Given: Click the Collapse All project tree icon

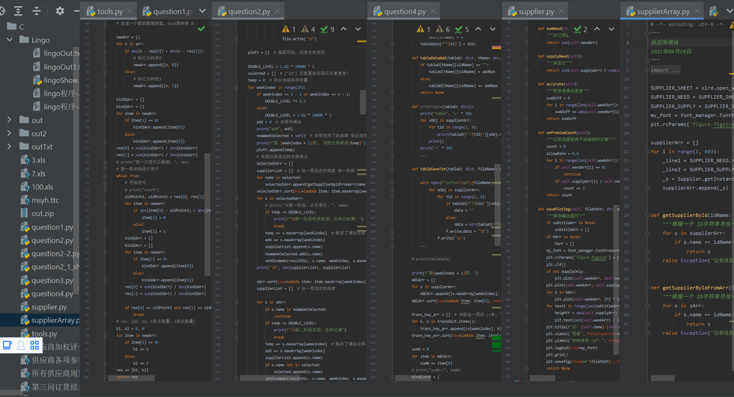Looking at the screenshot, I should (37, 11).
